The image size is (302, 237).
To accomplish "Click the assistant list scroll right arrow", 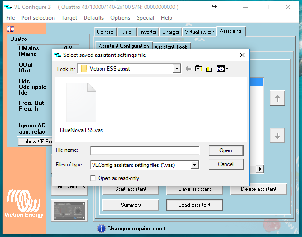I will [260, 169].
